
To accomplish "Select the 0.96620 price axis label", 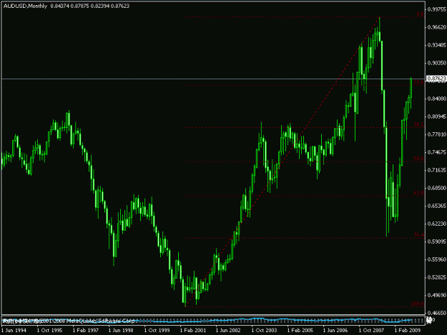I will 437,27.
